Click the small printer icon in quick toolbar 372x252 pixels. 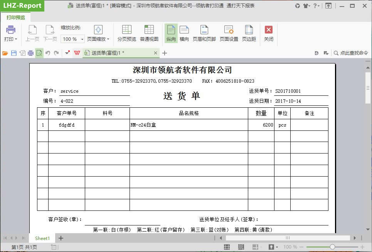(30, 53)
